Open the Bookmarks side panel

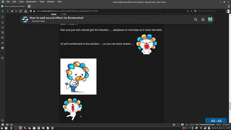[x=2, y=17]
